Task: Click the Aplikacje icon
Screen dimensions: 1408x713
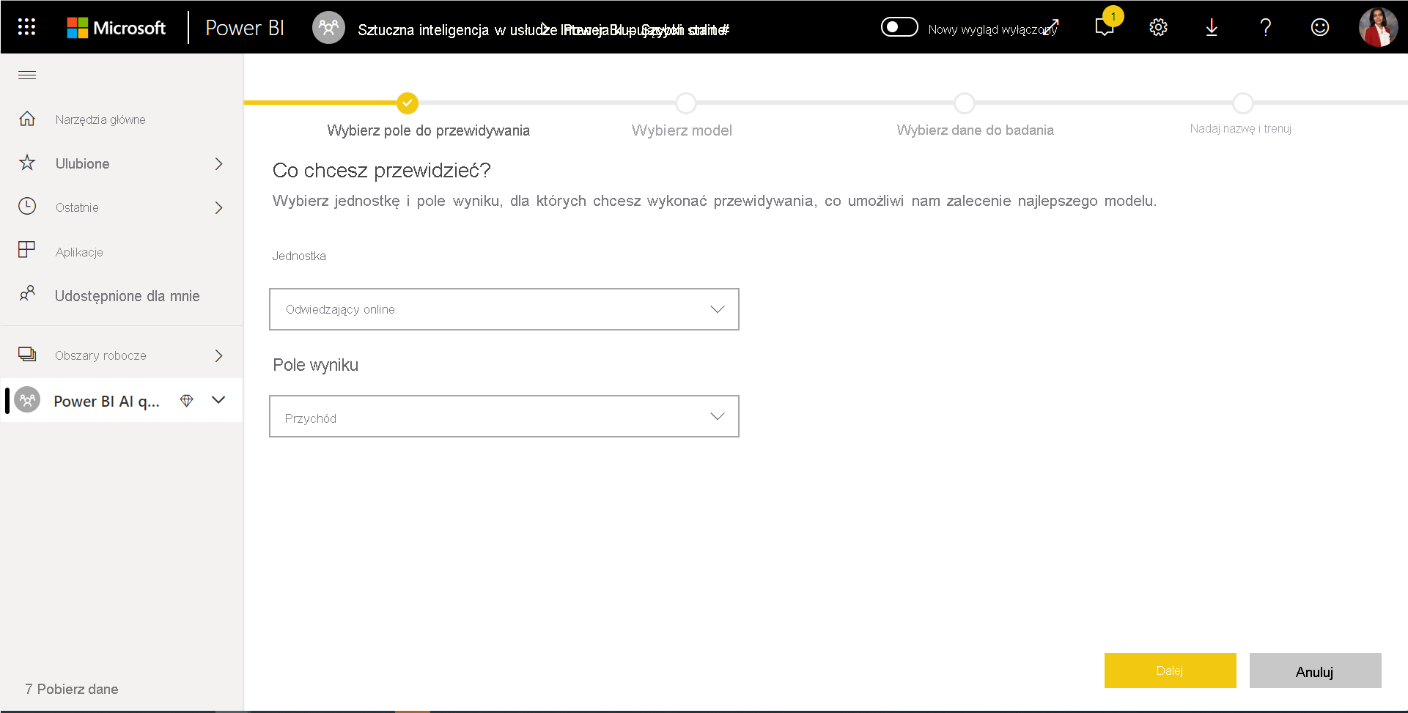Action: [27, 250]
